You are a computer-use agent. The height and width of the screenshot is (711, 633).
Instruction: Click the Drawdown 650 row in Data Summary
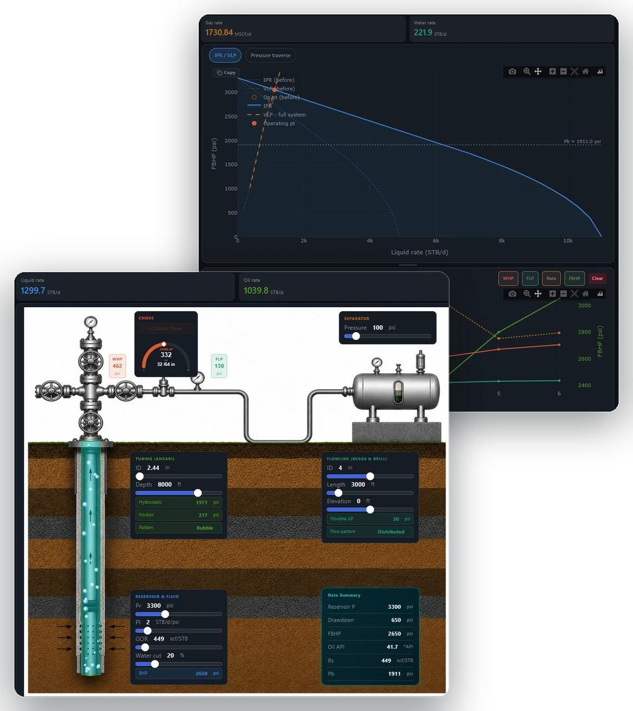(x=370, y=620)
